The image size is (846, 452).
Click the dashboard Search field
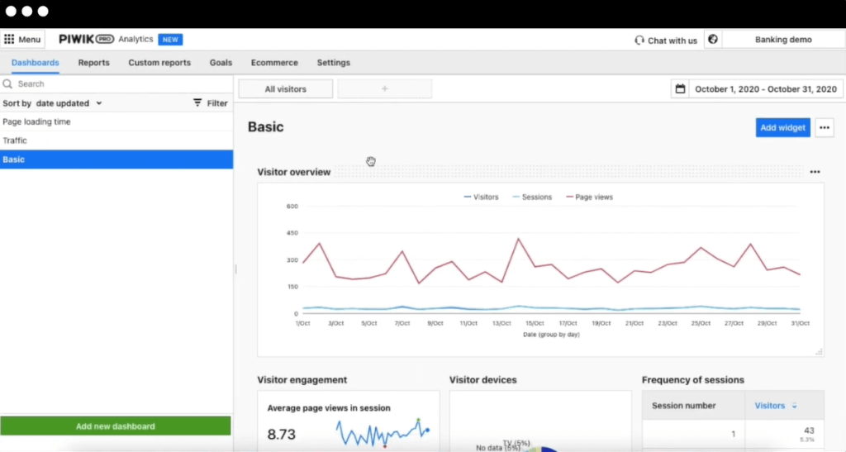116,84
